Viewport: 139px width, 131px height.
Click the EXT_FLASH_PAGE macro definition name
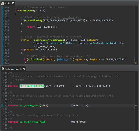point(29,106)
